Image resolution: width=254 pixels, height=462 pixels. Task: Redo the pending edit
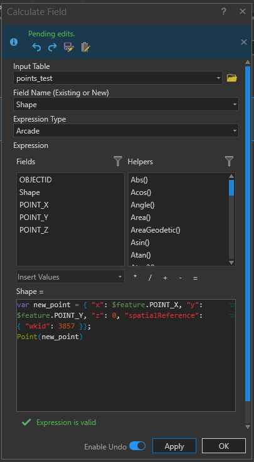(x=53, y=47)
